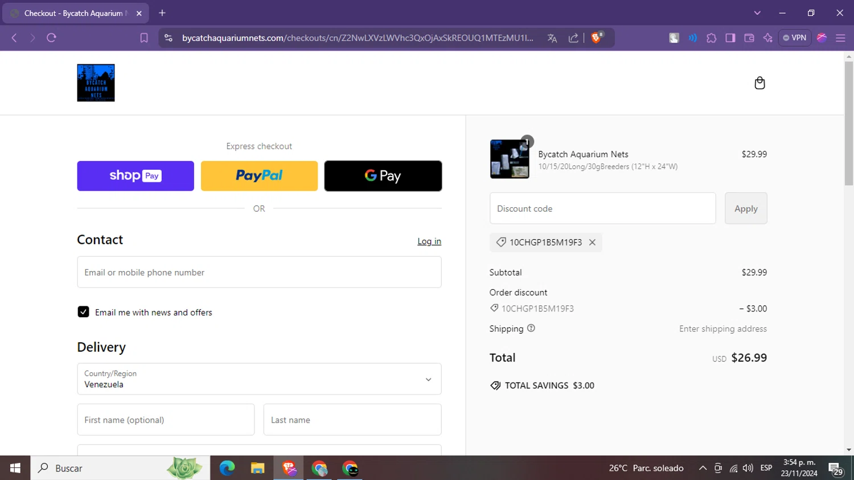Screen dimensions: 854x480
Task: Open the Brave VPN button
Action: (x=795, y=38)
